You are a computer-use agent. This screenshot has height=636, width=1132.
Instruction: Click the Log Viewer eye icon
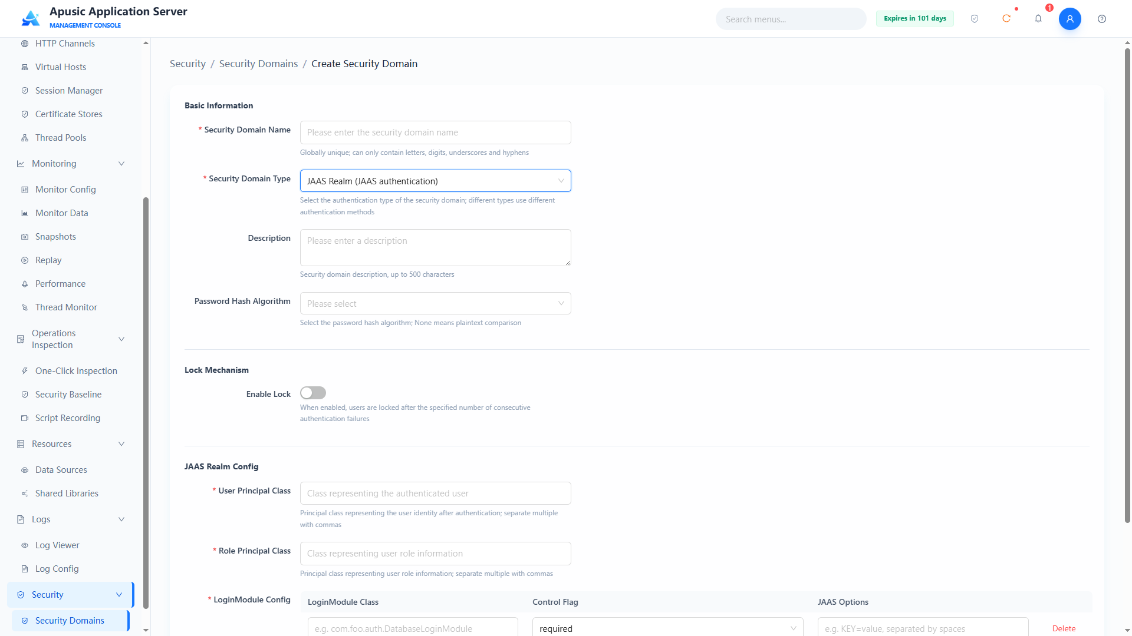tap(25, 545)
